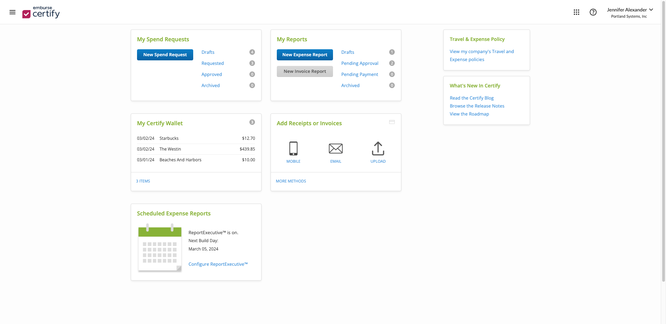This screenshot has width=666, height=324.
Task: Open Drafts under My Spend Requests
Action: tap(207, 52)
